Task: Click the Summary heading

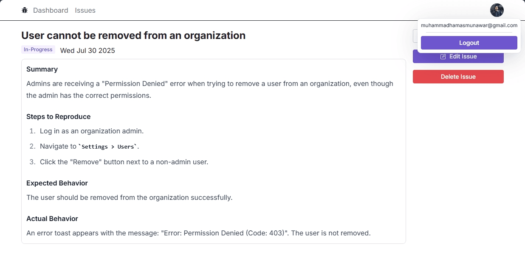Action: tap(42, 69)
